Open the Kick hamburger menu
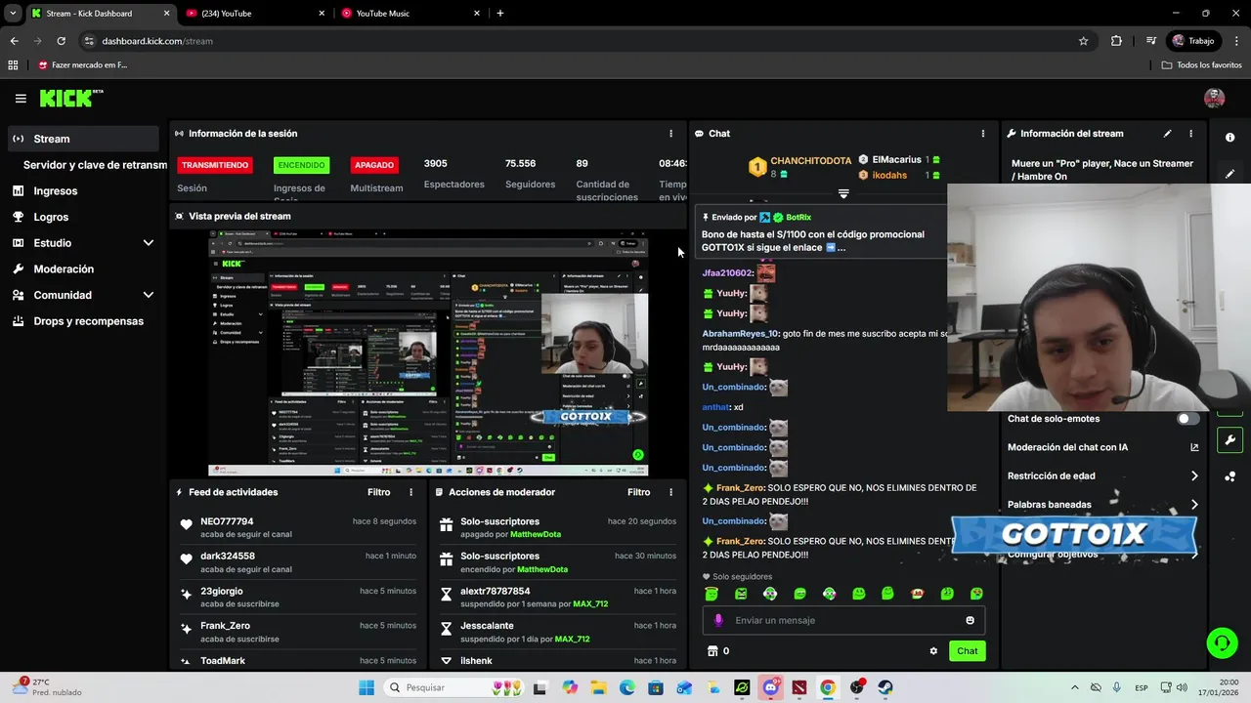 (21, 99)
